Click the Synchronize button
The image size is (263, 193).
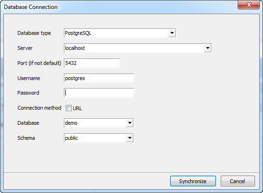point(193,181)
